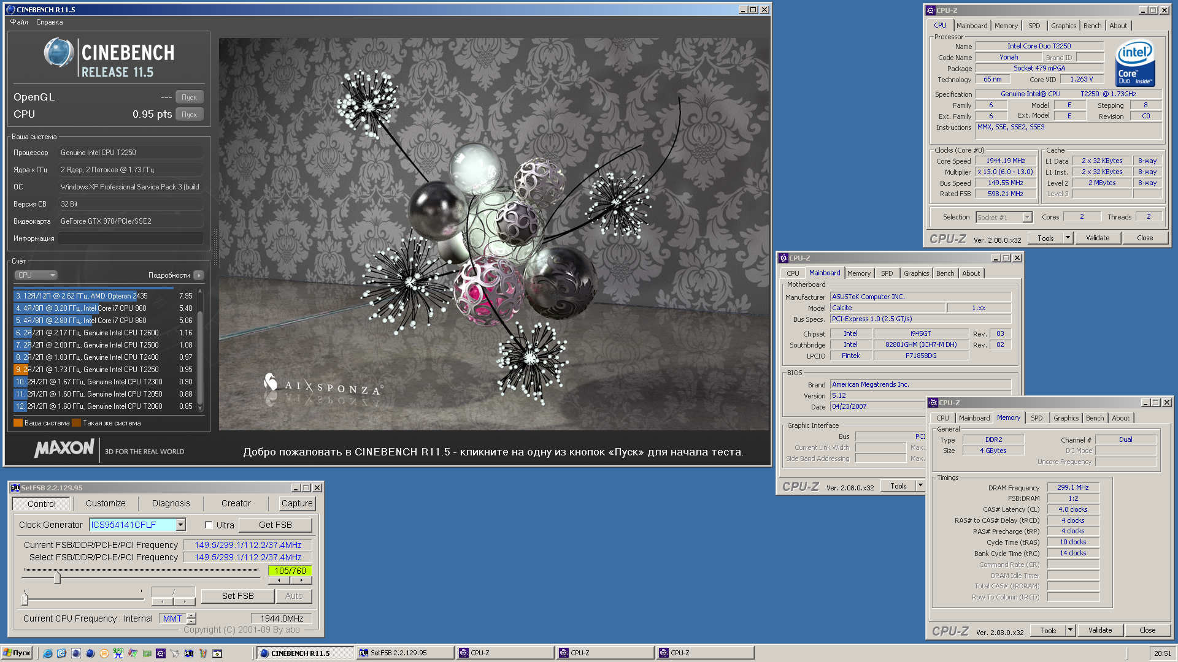This screenshot has height=662, width=1178.
Task: Open Tools dropdown arrow in Memory CPU-Z window
Action: click(1070, 630)
